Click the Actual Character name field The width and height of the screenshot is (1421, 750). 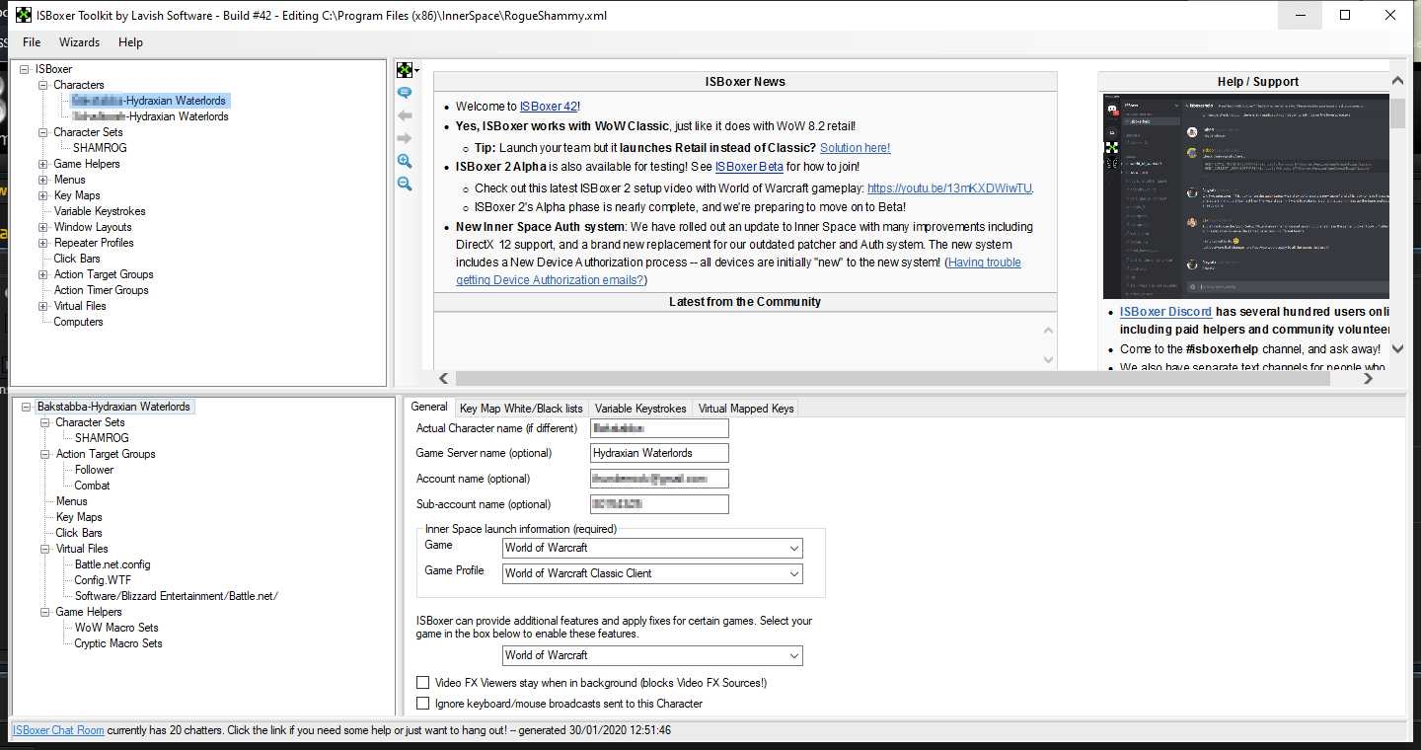pos(659,428)
